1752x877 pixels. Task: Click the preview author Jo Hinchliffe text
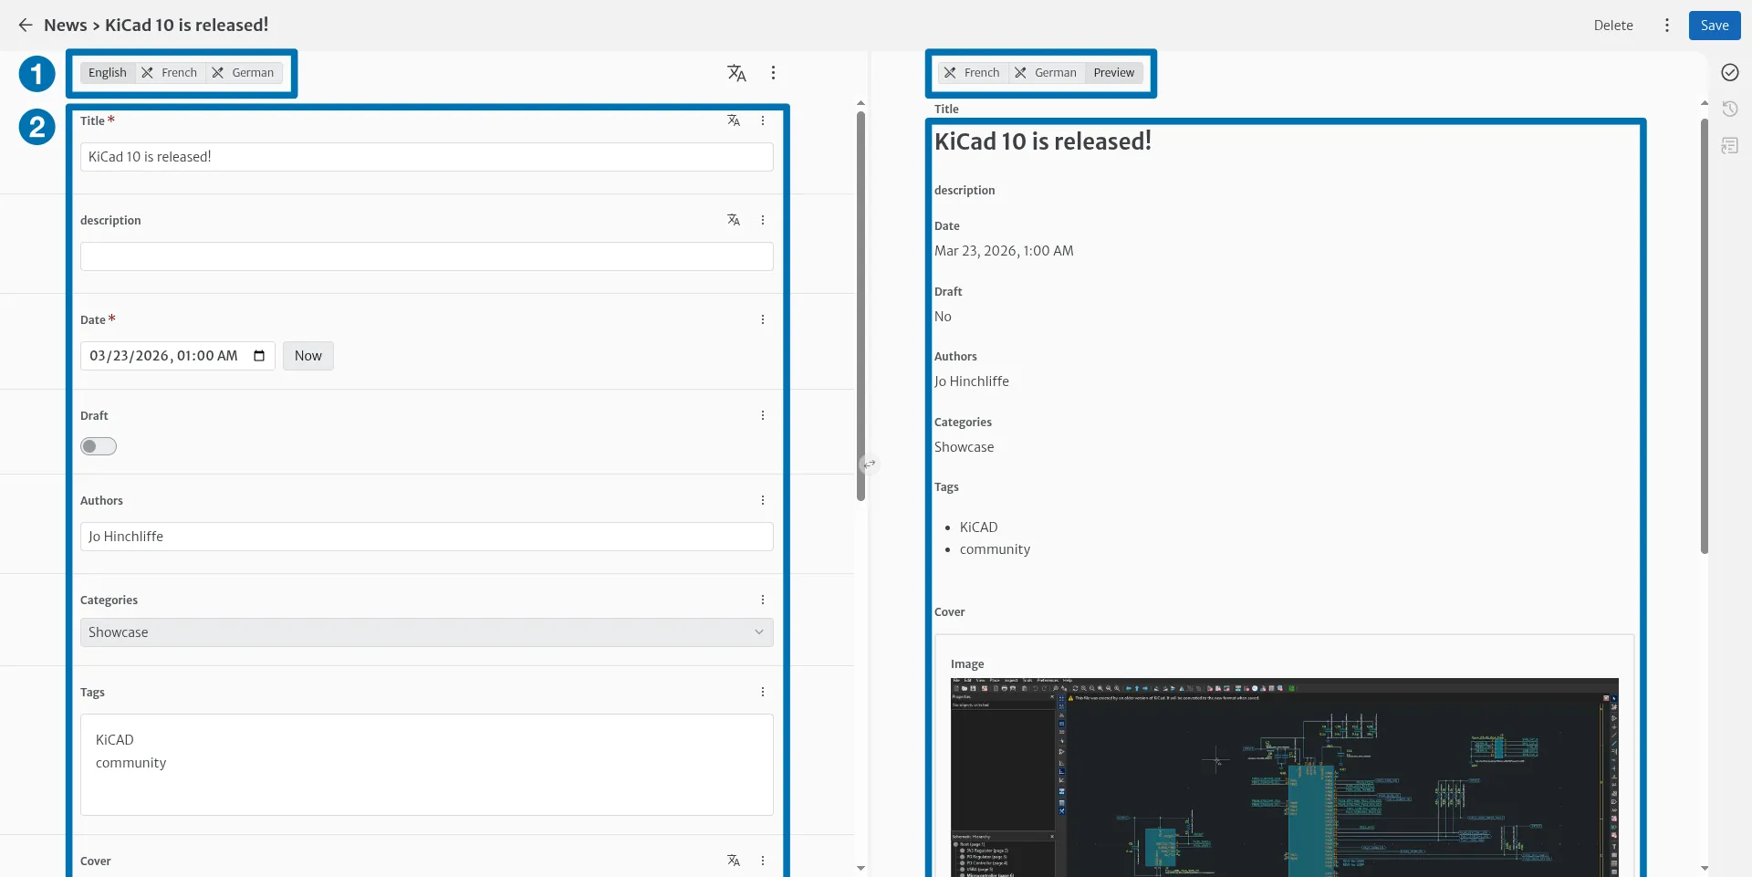972,381
